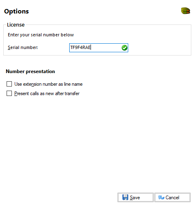Click the Options heading
Viewport: 195px width, 207px height.
[x=16, y=11]
